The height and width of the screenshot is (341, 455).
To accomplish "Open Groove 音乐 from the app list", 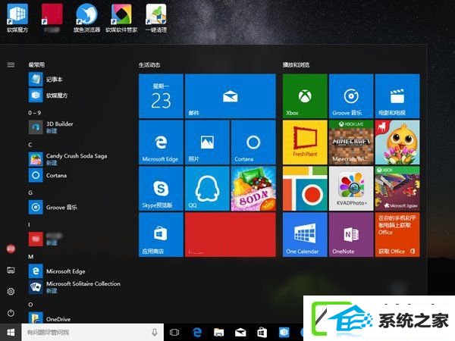I will 53,207.
